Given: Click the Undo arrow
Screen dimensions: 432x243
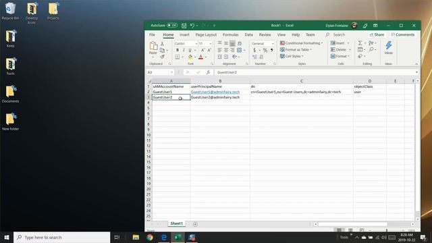Looking at the screenshot, I should 192,26.
